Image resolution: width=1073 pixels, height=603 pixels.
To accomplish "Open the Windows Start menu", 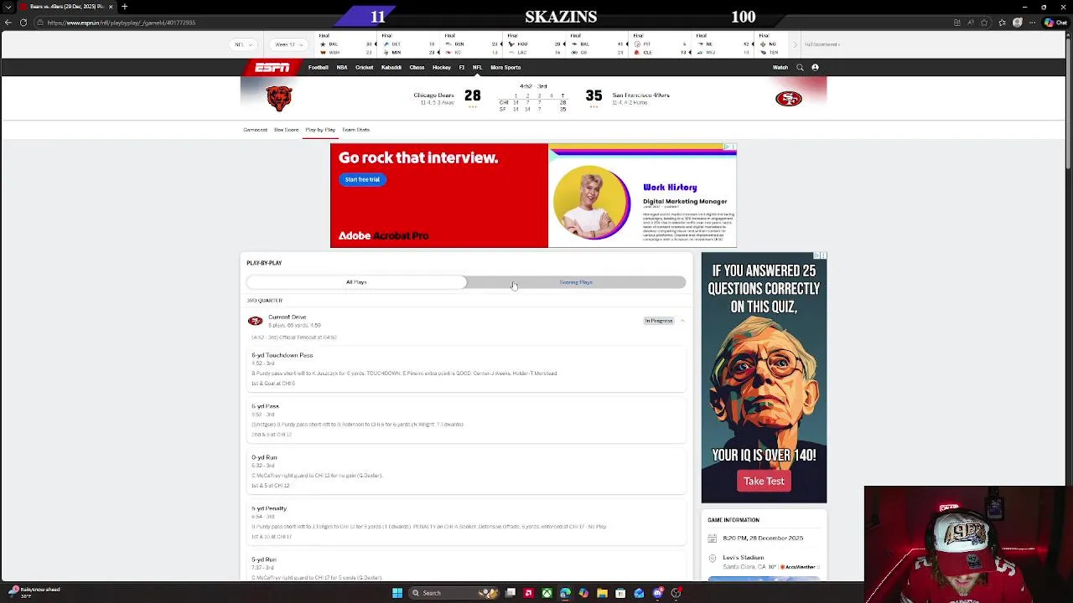I will (397, 593).
